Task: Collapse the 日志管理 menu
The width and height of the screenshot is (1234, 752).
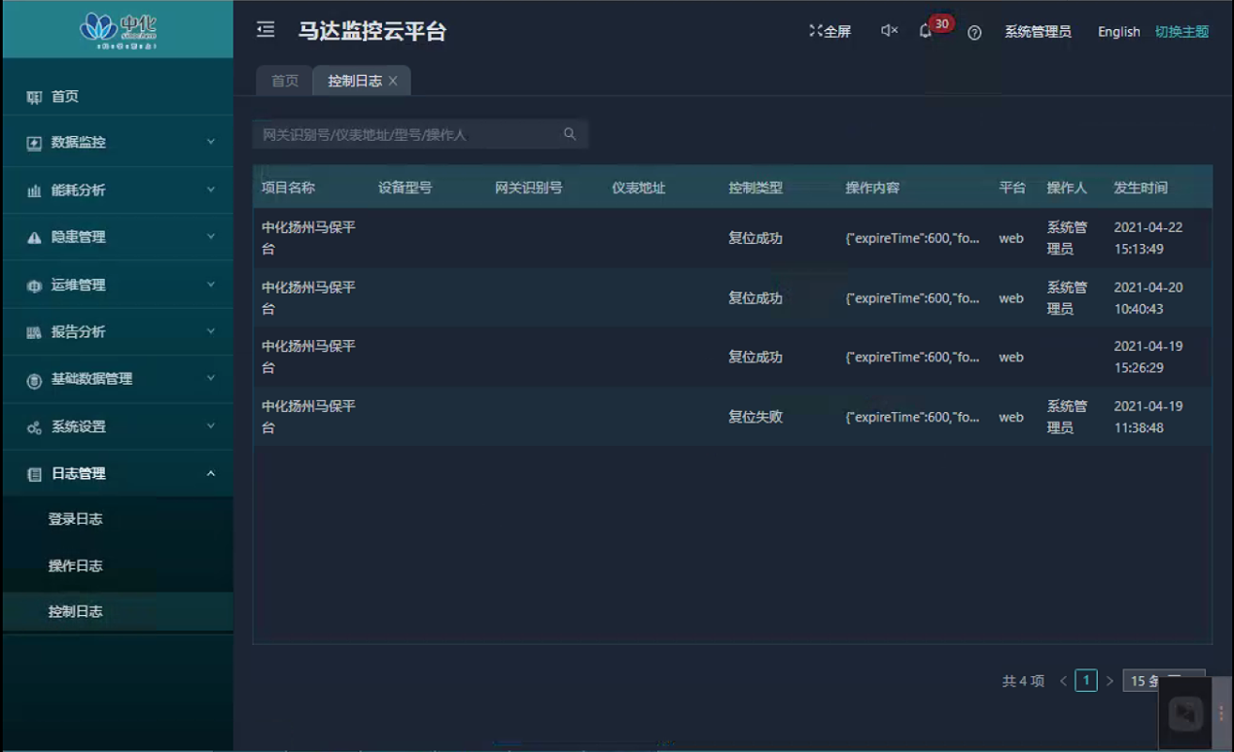Action: click(117, 474)
